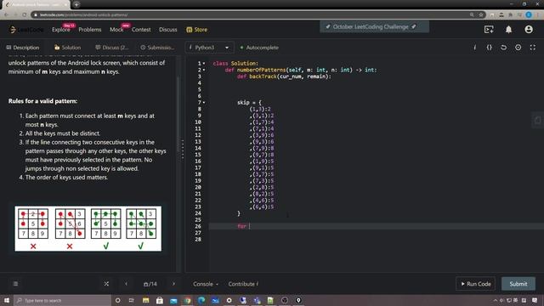Click the Submit button
This screenshot has width=544, height=306.
[x=518, y=284]
